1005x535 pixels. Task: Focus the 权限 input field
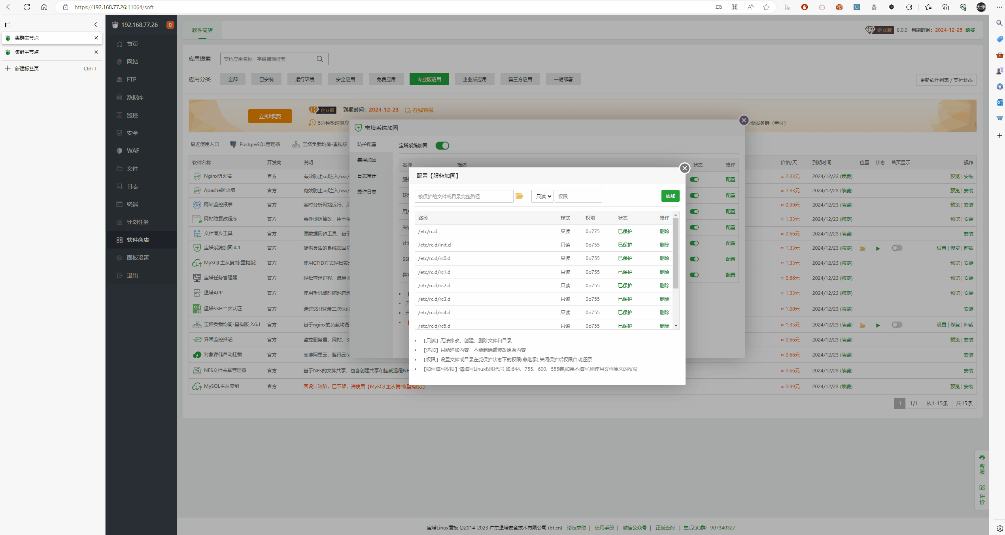pyautogui.click(x=578, y=196)
